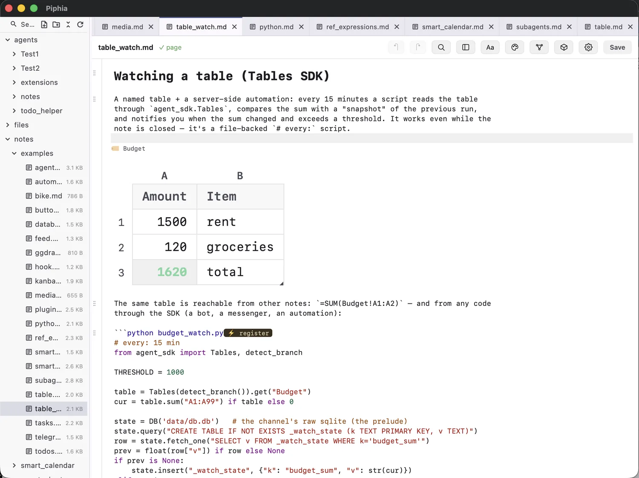Save the current note

tap(617, 47)
